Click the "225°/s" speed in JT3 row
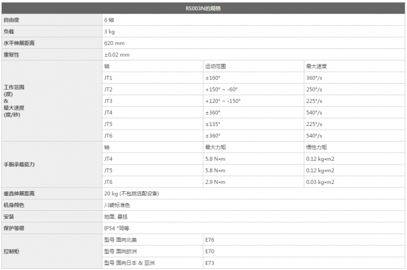The image size is (407, 270). [x=314, y=101]
